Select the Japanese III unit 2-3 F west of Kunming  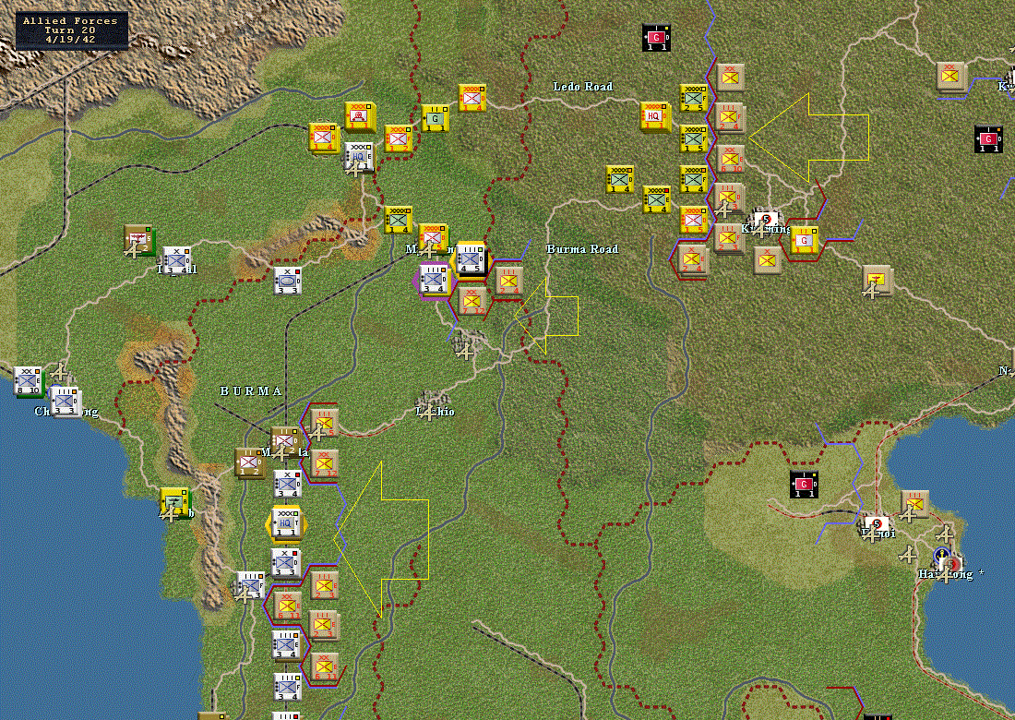click(729, 238)
